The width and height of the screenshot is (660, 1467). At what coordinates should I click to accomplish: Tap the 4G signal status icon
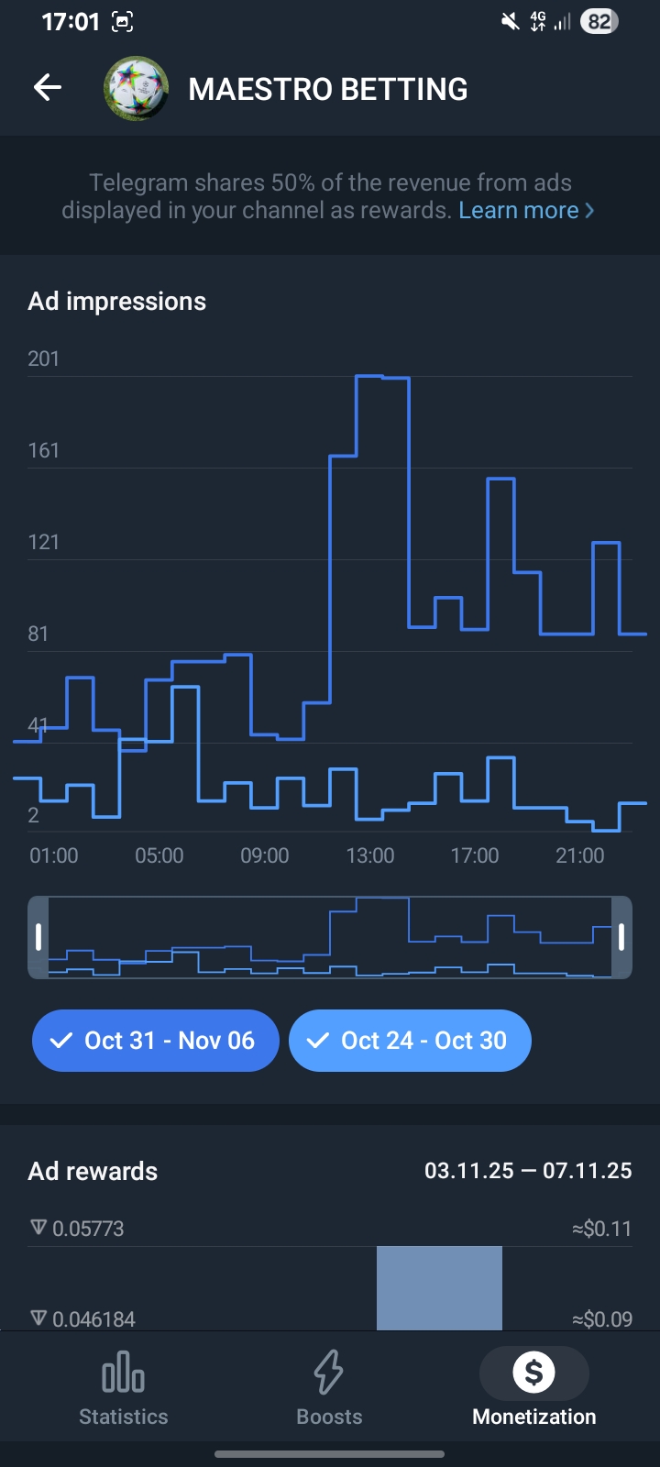pos(538,21)
